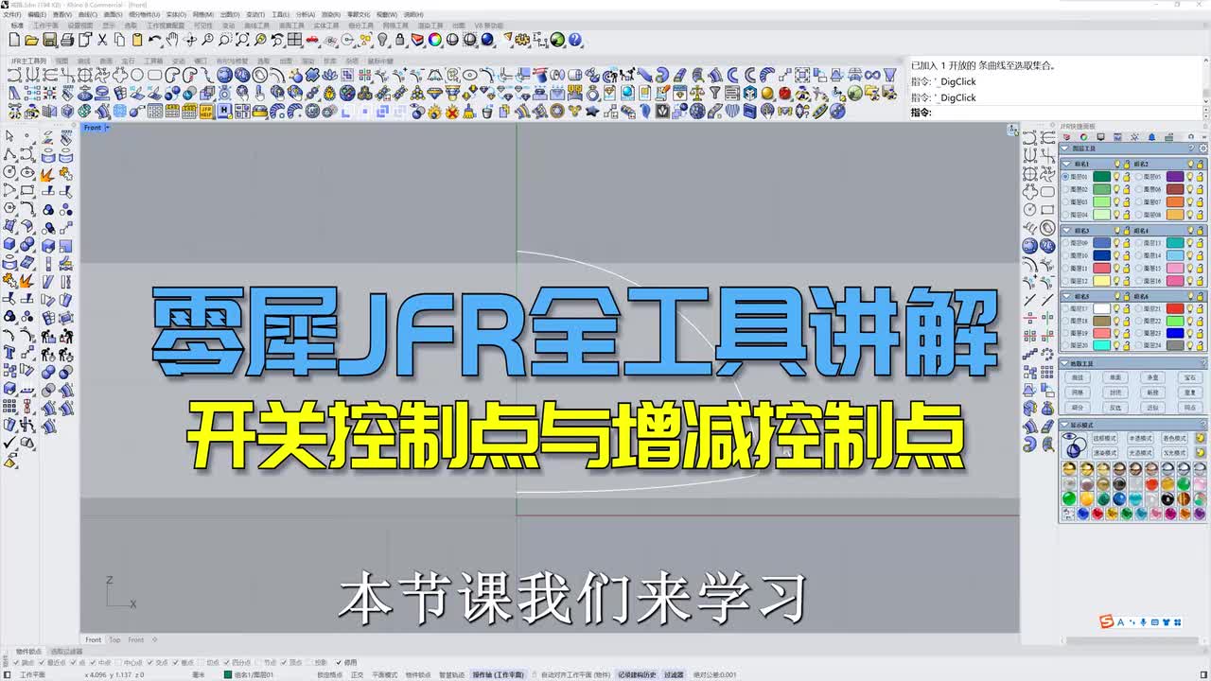
Task: Open the gear Options icon
Action: [521, 40]
